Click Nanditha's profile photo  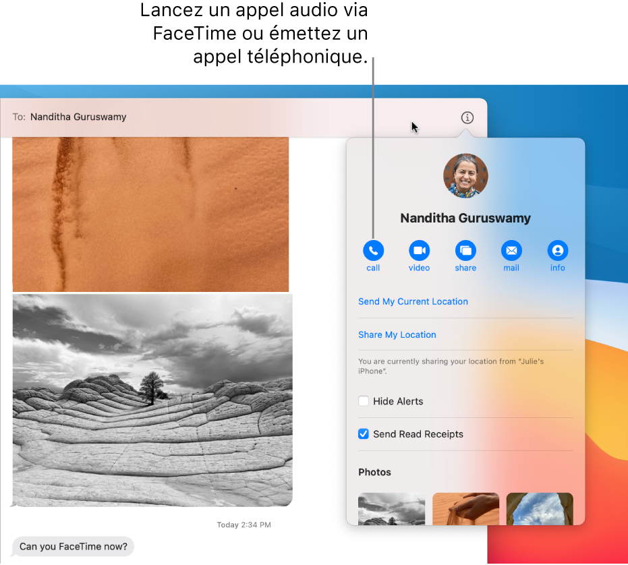tap(465, 176)
